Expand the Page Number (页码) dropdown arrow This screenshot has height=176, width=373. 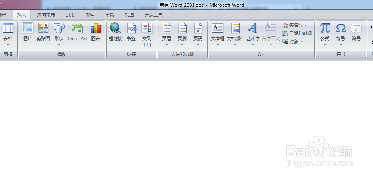point(198,45)
